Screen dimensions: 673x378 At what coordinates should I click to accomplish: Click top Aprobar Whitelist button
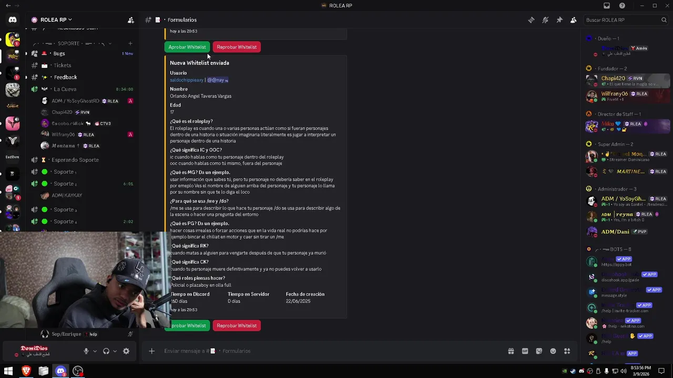[187, 47]
